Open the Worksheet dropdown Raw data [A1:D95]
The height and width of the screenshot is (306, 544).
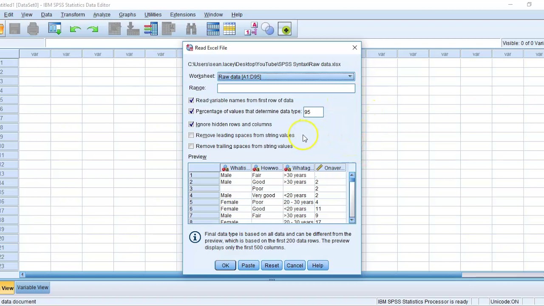[x=286, y=76]
